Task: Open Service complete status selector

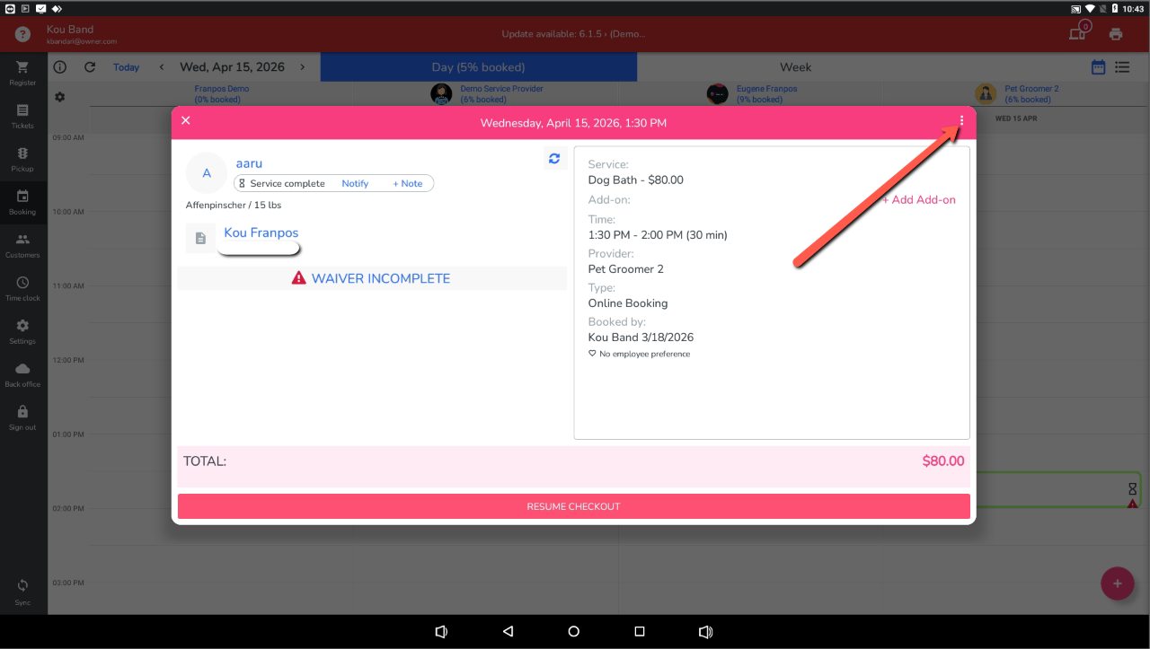Action: (x=283, y=183)
